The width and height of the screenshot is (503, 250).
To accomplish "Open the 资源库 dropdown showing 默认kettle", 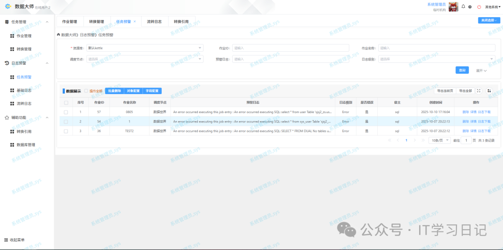I will (x=145, y=48).
